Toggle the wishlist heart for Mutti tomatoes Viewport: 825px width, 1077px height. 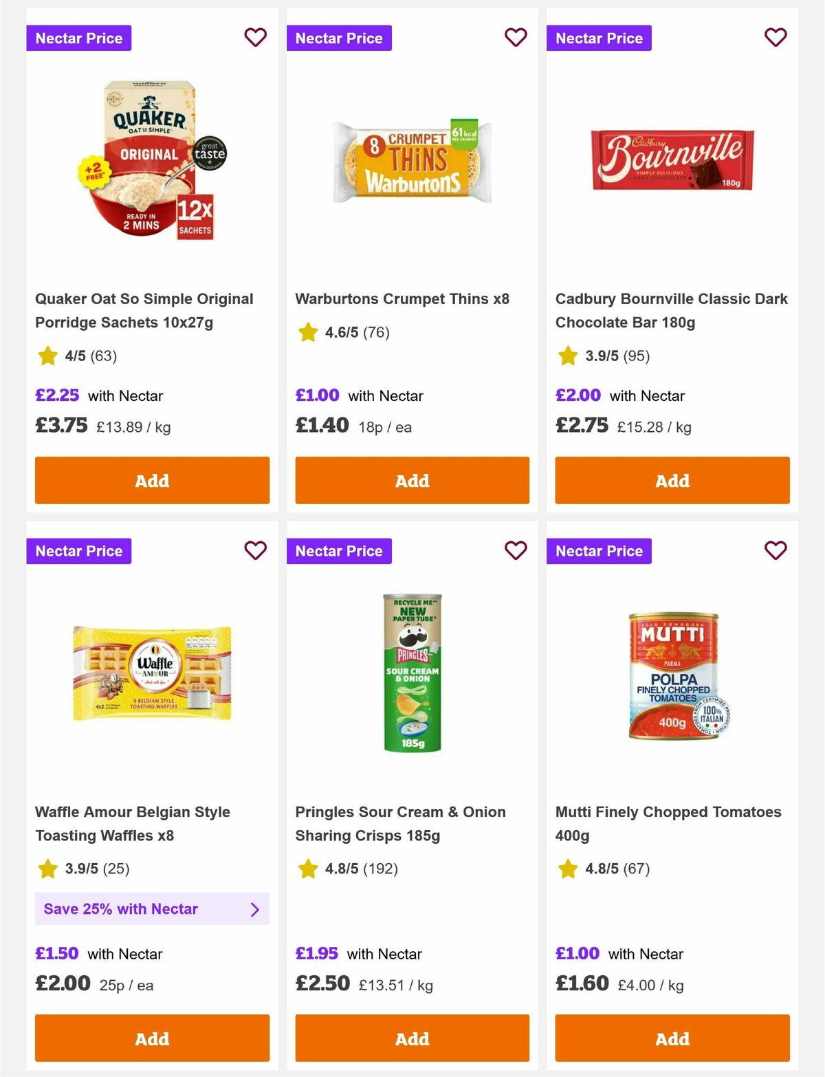point(775,550)
